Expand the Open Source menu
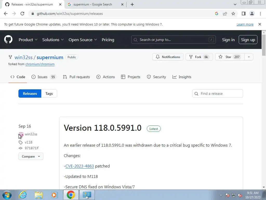The image size is (266, 200). 83,40
